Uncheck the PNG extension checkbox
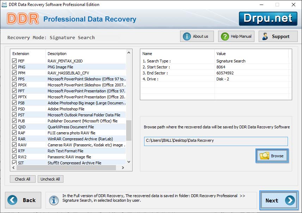 (x=14, y=67)
